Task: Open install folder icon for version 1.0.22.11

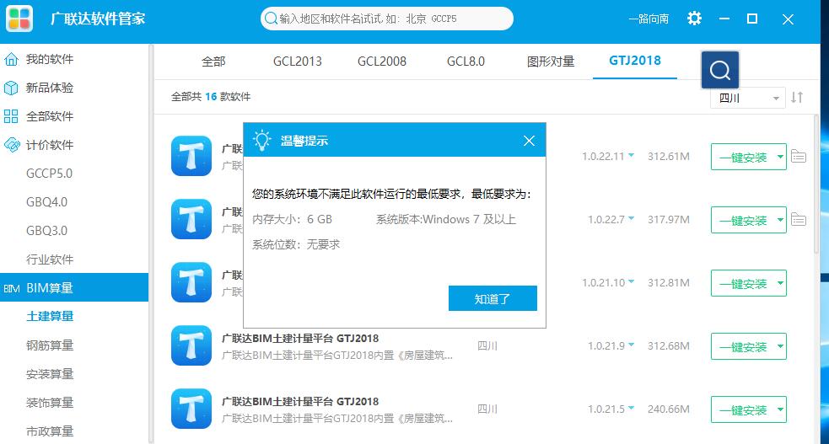Action: pos(799,156)
